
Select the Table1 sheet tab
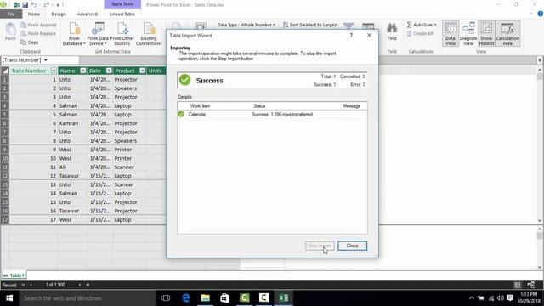(x=14, y=275)
